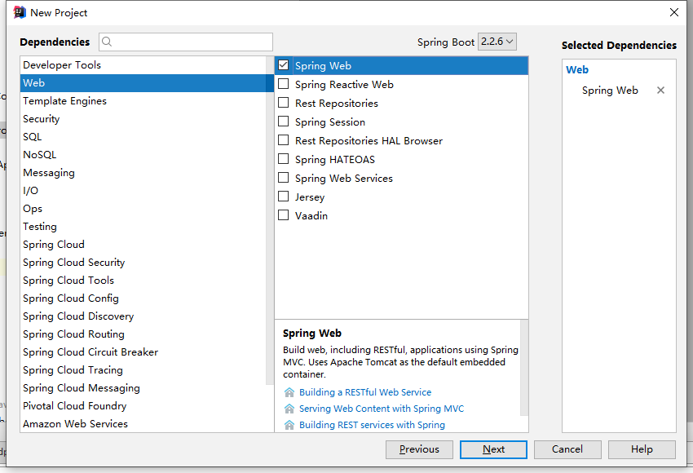The width and height of the screenshot is (693, 473).
Task: Click the search magnifier icon in Dependencies
Action: [107, 42]
